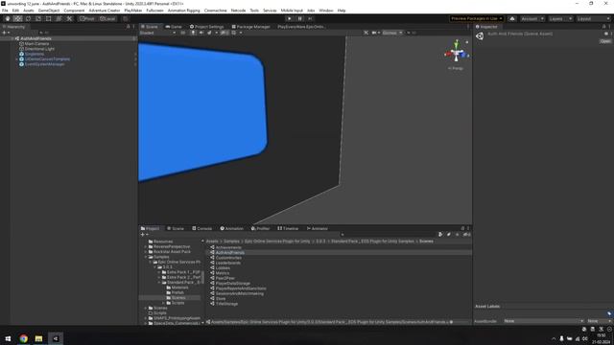Select Main Camera in Hierarchy
The height and width of the screenshot is (345, 614).
(36, 44)
